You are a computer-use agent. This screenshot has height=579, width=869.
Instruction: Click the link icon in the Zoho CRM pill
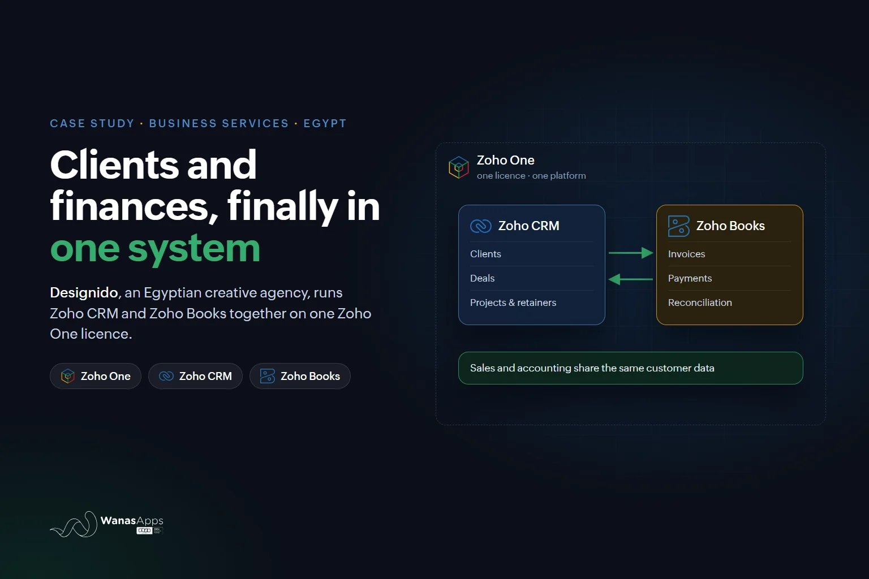166,376
